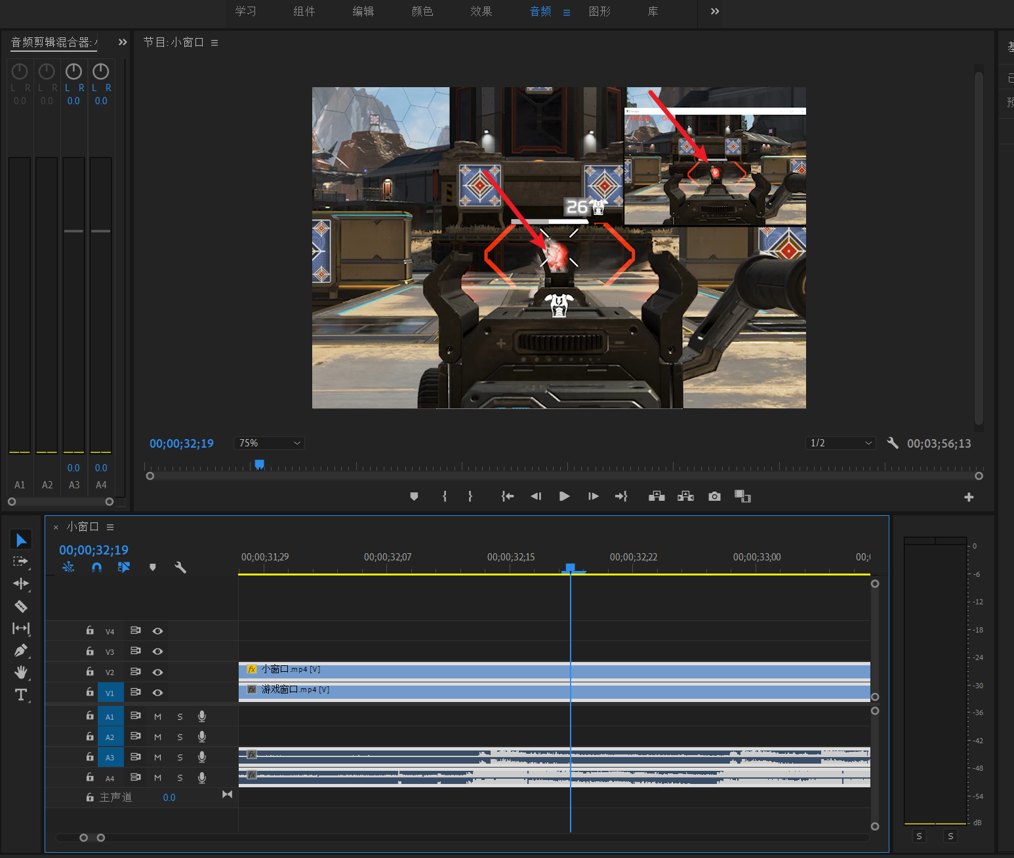Close the 小窗口 sequence tab
The width and height of the screenshot is (1014, 858).
56,527
